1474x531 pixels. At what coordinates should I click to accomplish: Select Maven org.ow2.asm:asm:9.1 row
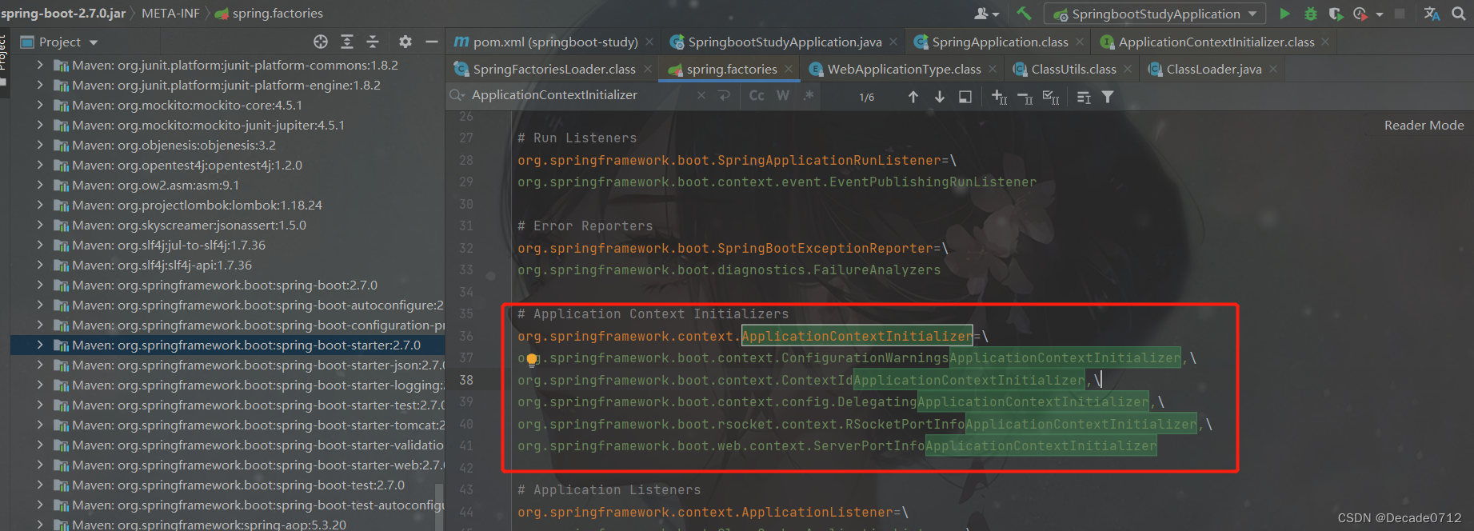point(228,185)
